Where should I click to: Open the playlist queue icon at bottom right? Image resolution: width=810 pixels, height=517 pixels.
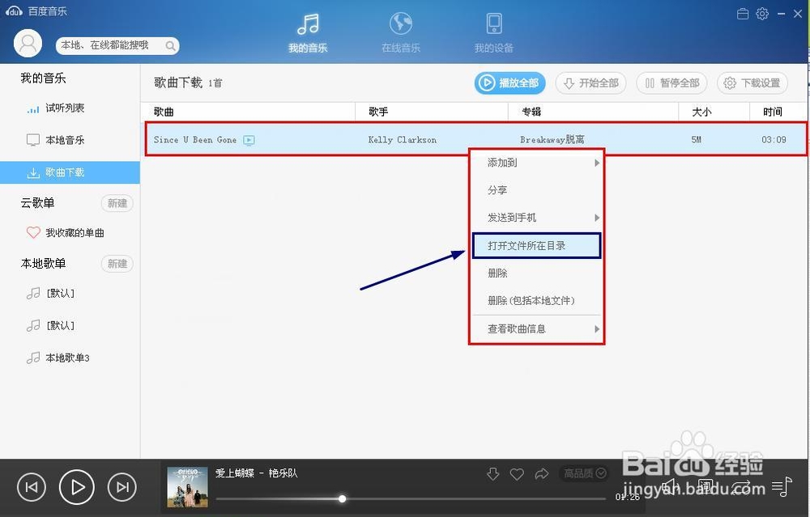pos(780,485)
